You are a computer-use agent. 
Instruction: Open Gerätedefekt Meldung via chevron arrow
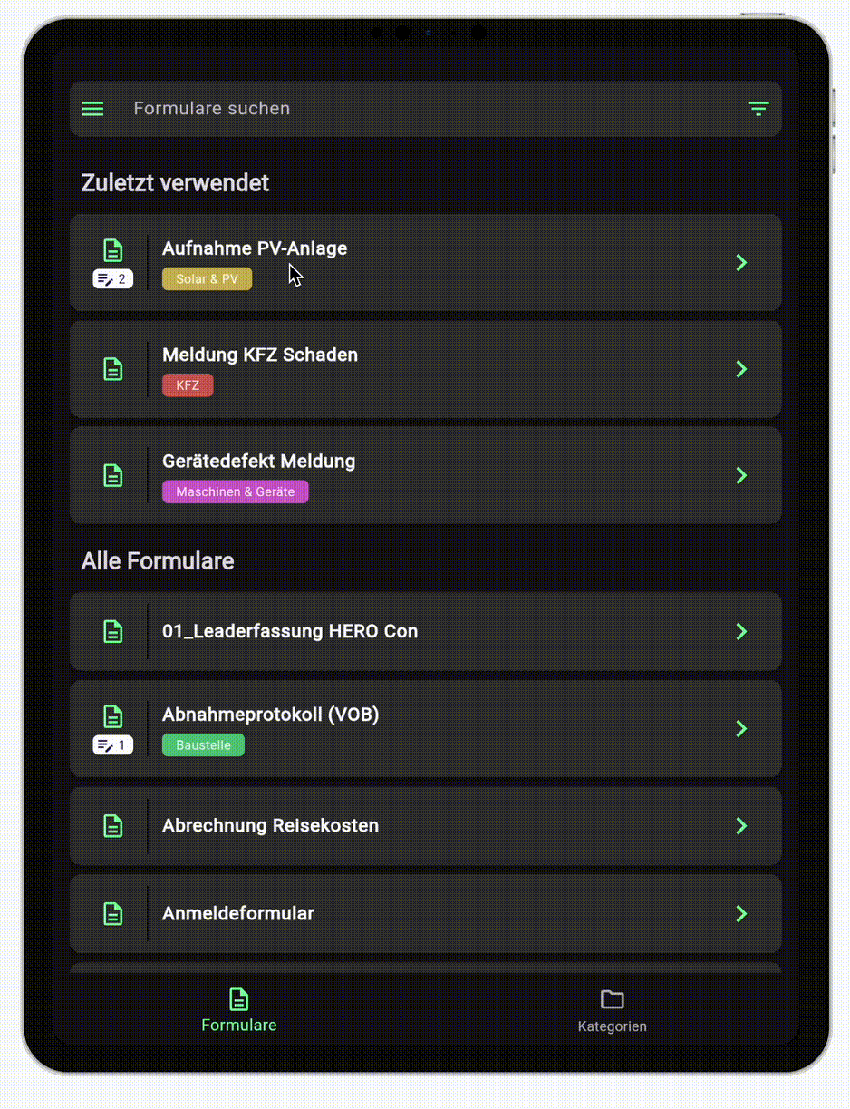tap(741, 475)
